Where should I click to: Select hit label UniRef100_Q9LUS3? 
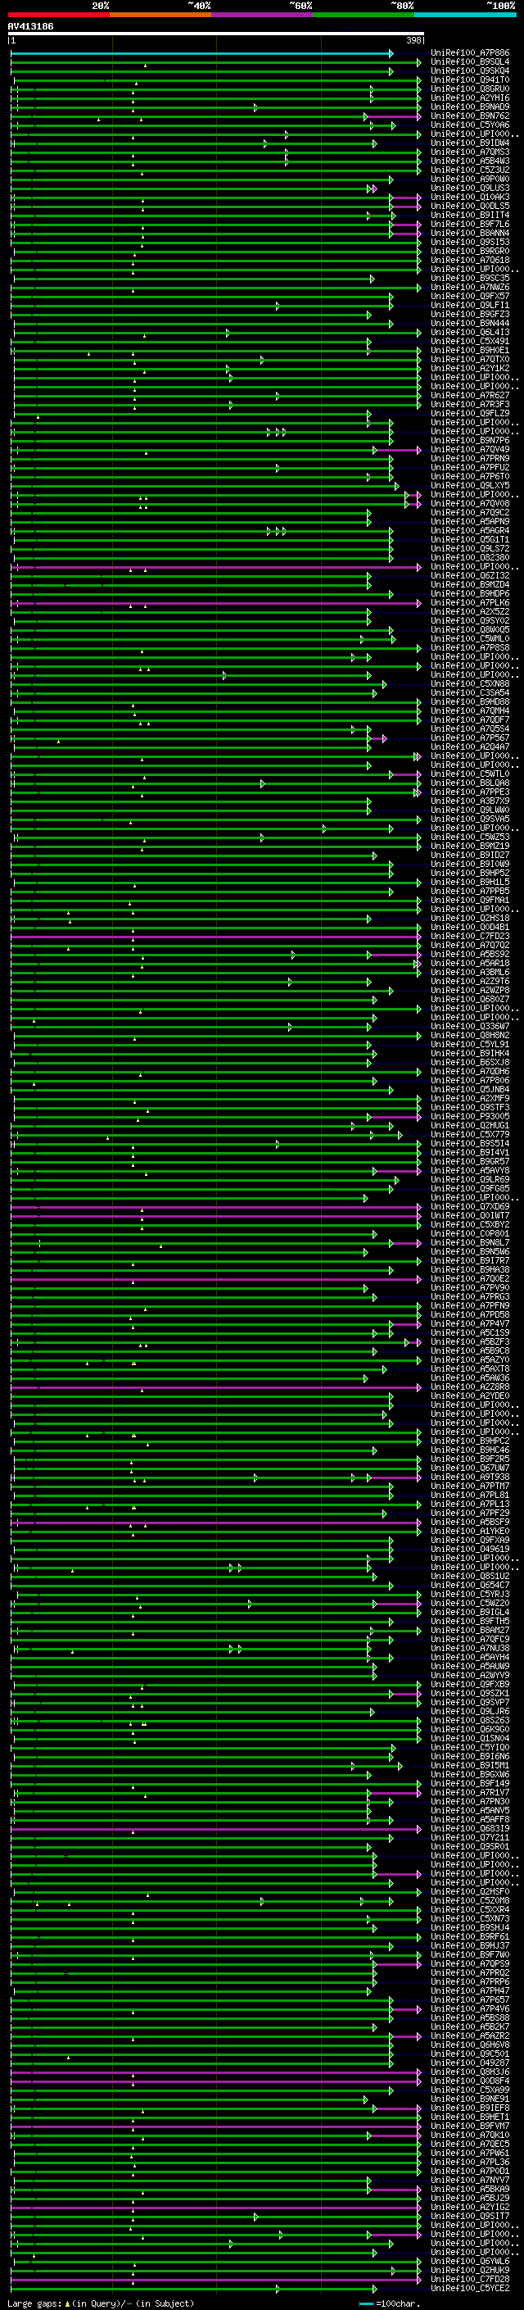click(470, 188)
